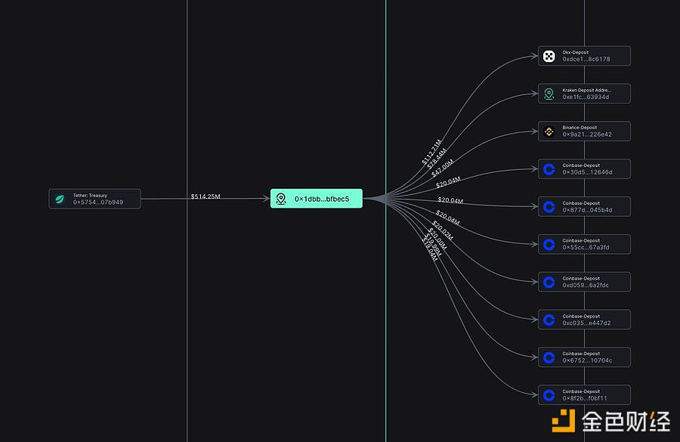Select address 0x30d5...12646d

587,172
